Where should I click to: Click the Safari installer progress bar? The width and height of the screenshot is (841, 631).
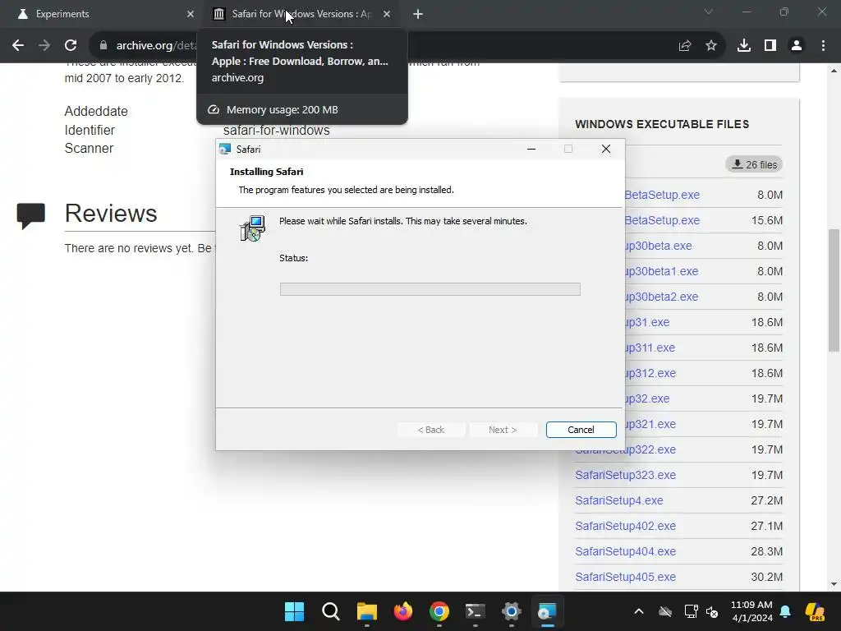[x=430, y=289]
